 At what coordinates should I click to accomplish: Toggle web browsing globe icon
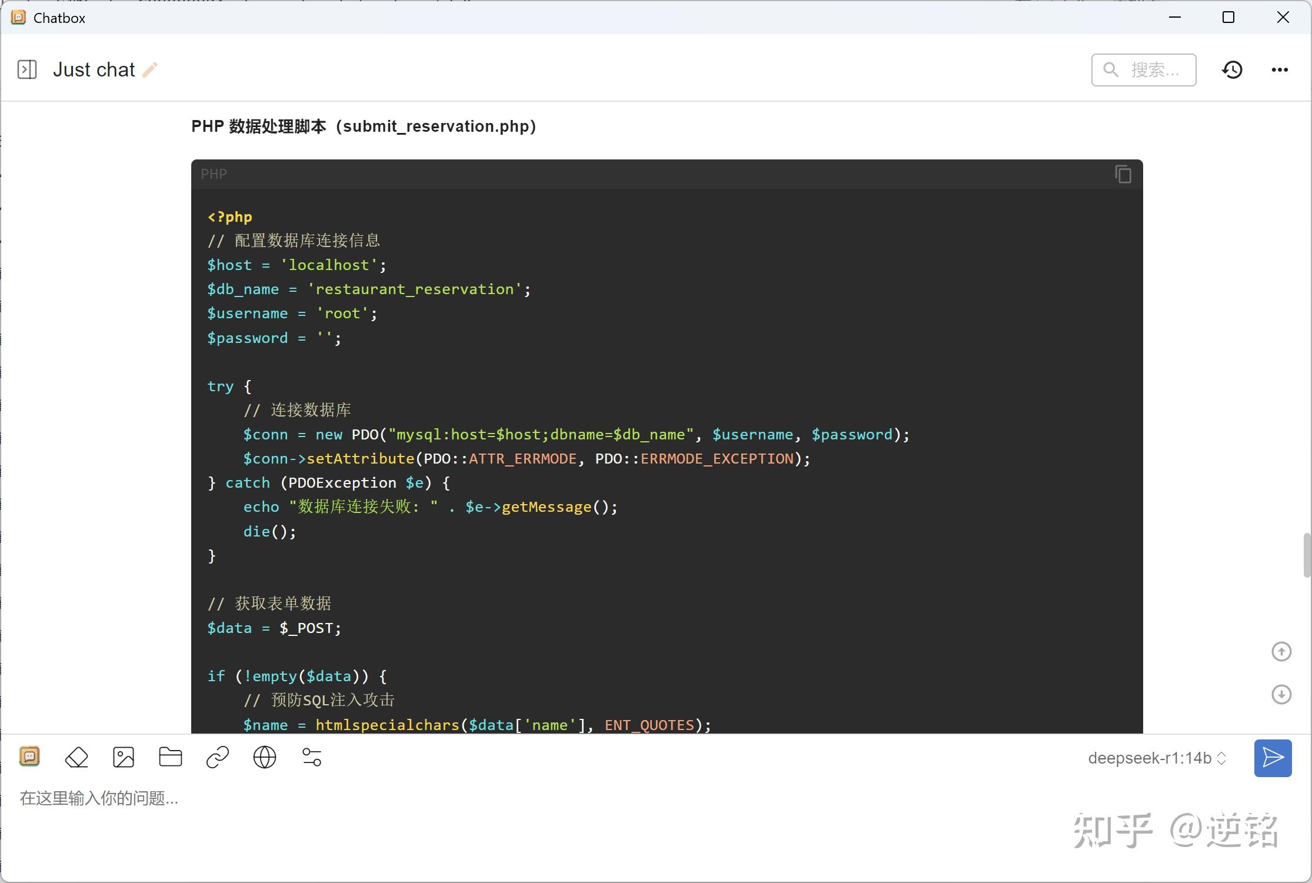265,757
